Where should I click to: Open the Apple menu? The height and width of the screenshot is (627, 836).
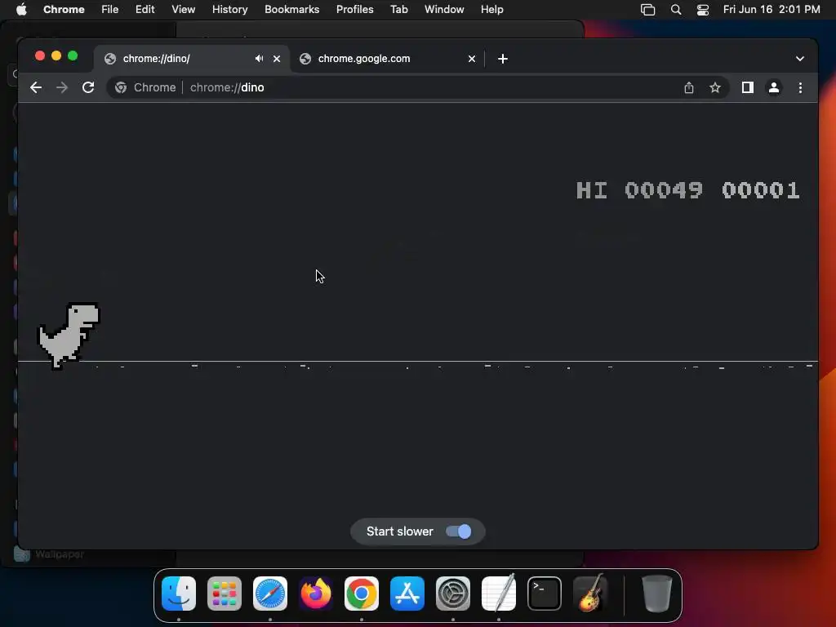pos(21,10)
